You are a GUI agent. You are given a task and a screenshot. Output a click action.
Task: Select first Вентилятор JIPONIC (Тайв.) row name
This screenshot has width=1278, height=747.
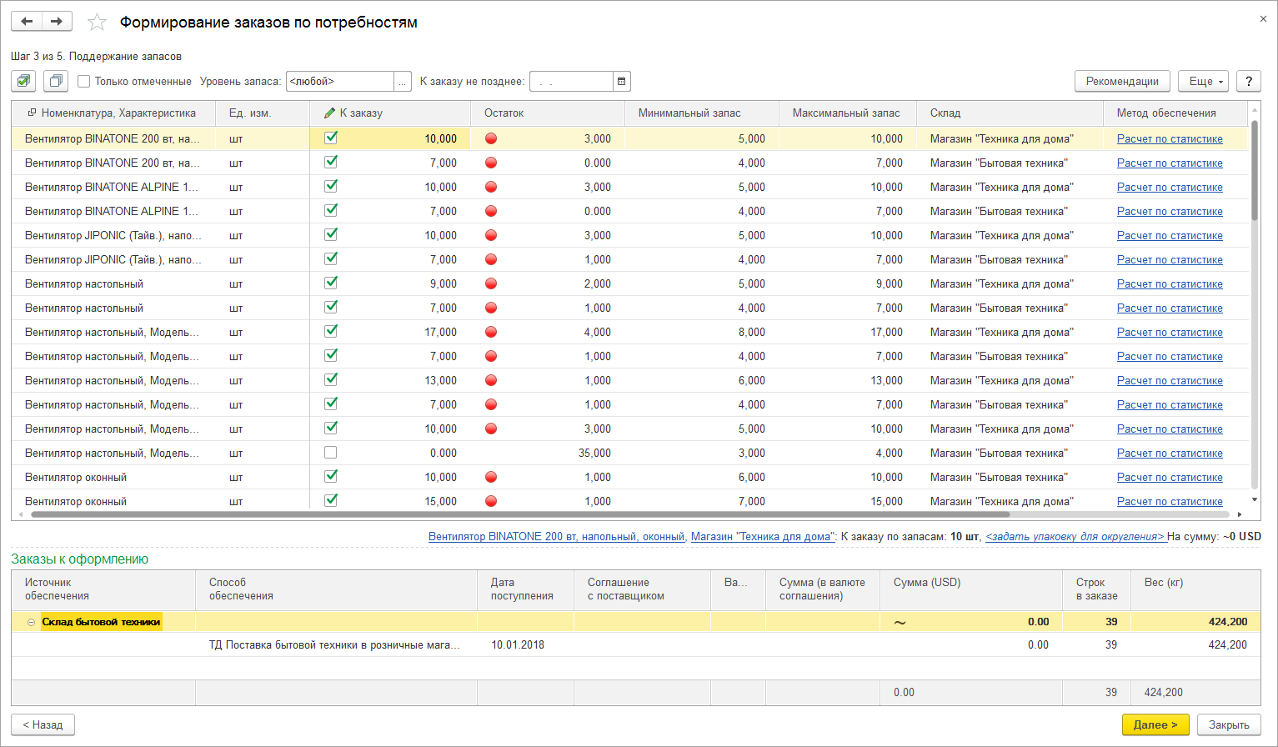(x=113, y=235)
